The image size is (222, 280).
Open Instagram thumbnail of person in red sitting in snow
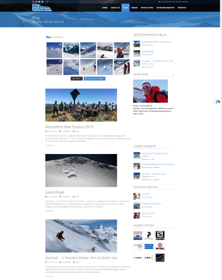click(105, 50)
